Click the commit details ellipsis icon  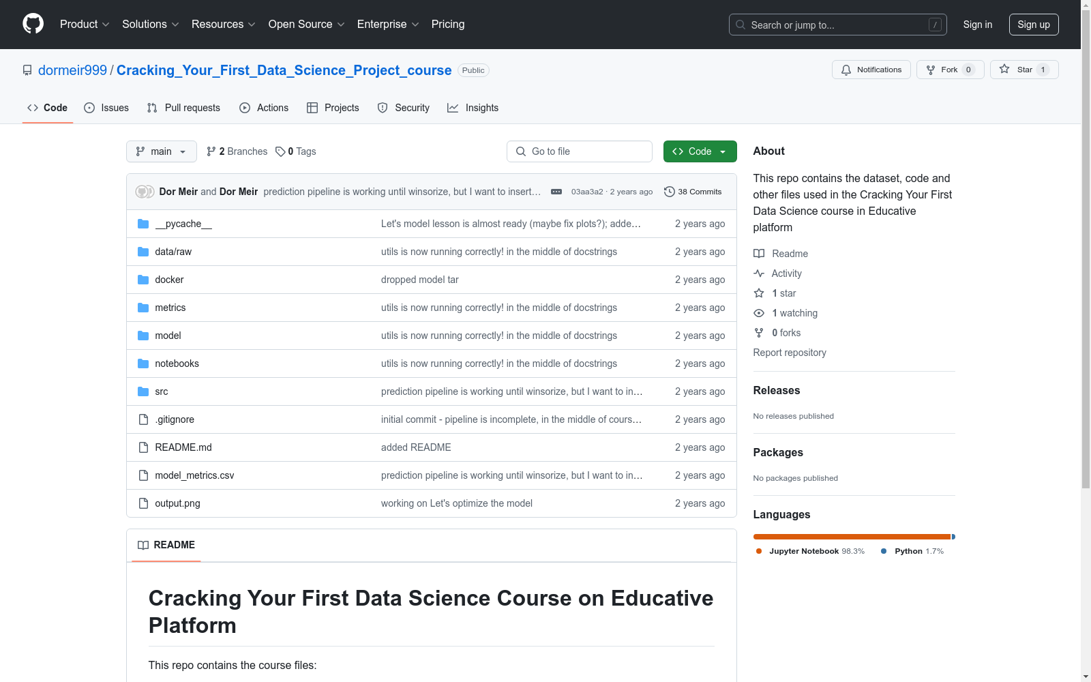[x=556, y=192]
